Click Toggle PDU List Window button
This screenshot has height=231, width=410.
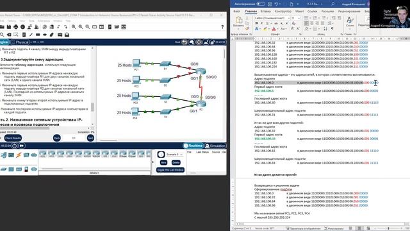pyautogui.click(x=170, y=169)
